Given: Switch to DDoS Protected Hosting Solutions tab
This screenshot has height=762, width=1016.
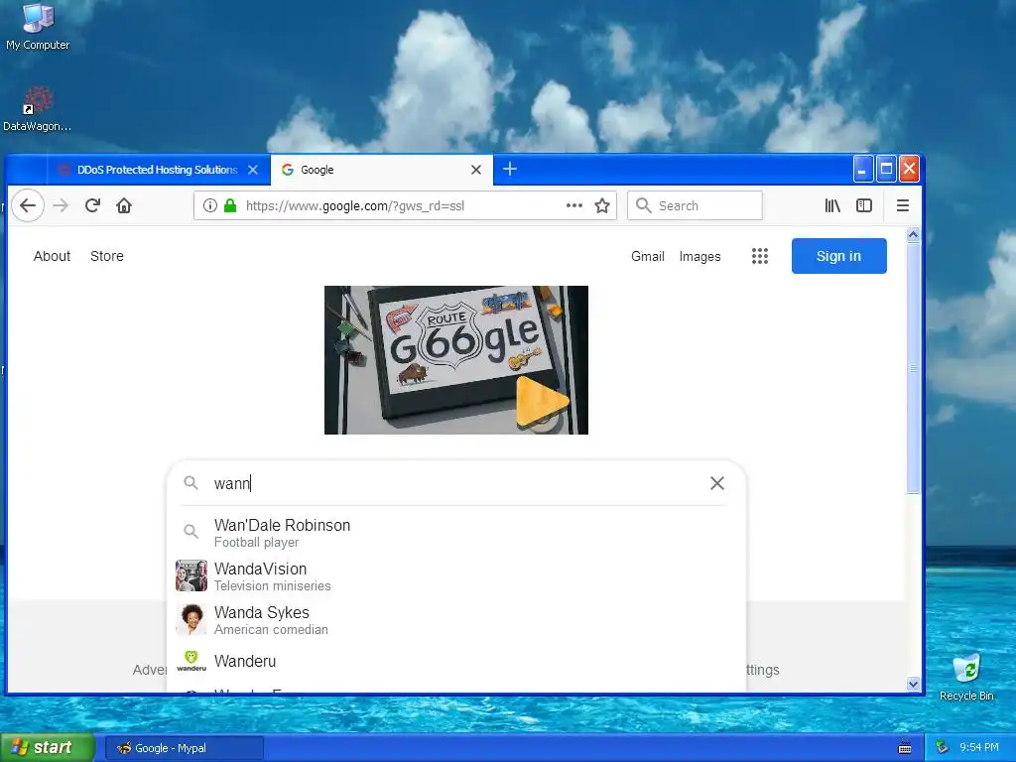Looking at the screenshot, I should [158, 170].
